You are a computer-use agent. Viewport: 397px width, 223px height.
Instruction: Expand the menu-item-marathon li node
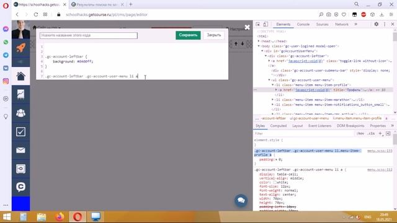click(273, 100)
